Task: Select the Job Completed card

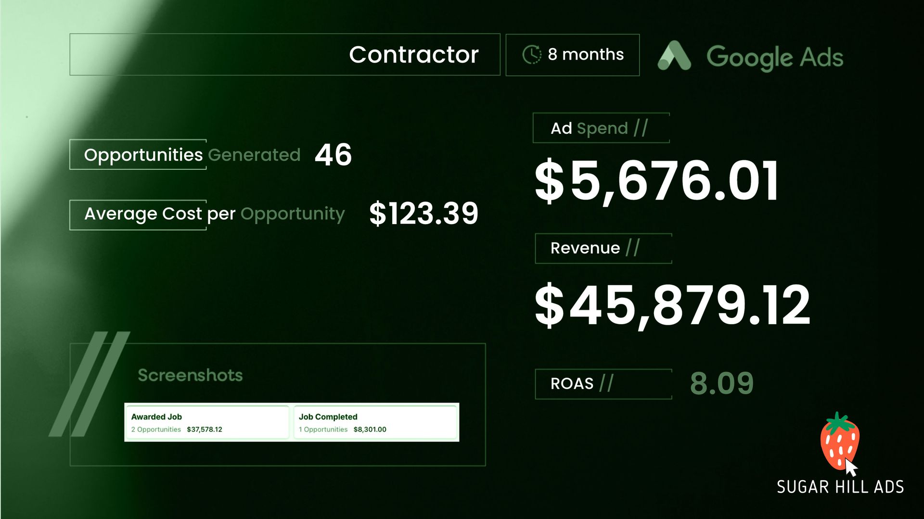Action: tap(375, 422)
